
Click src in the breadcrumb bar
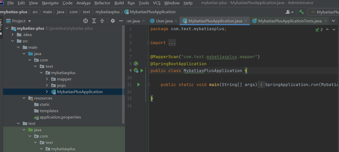(35, 12)
